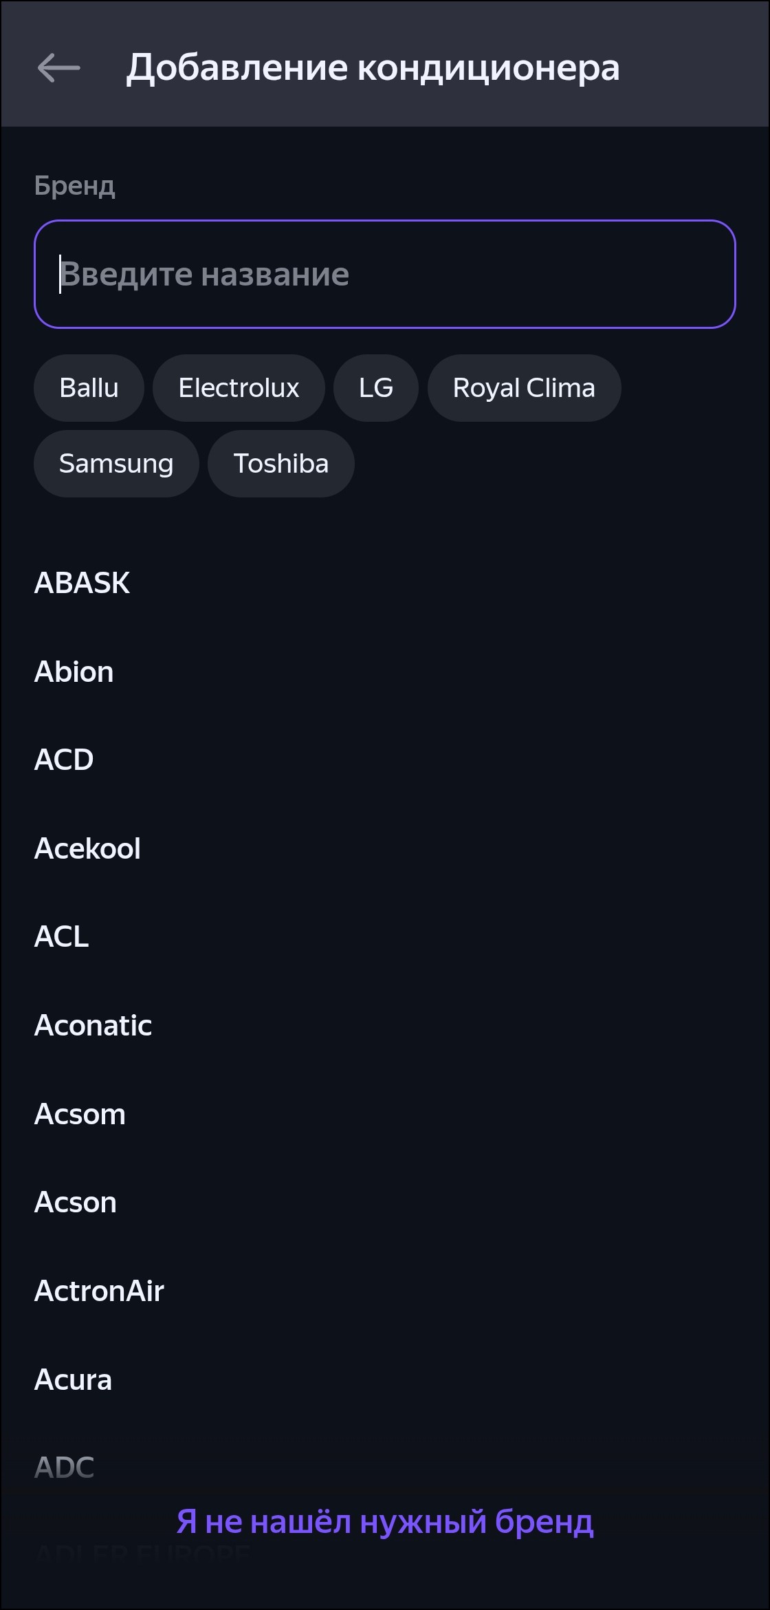Viewport: 770px width, 1610px height.
Task: Select Acsom in the list
Action: [x=80, y=1114]
